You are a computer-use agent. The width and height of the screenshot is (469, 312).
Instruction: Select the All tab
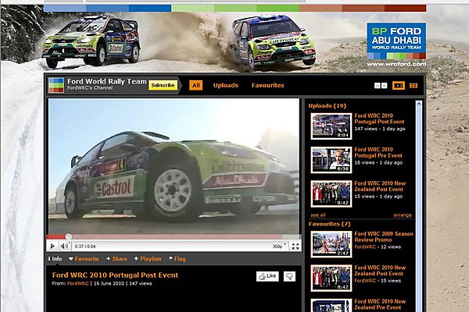tap(195, 85)
